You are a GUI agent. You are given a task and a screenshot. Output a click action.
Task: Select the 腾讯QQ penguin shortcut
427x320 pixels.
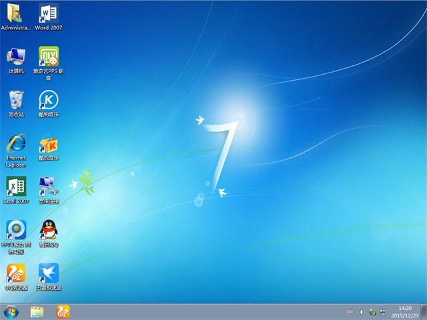pos(49,234)
